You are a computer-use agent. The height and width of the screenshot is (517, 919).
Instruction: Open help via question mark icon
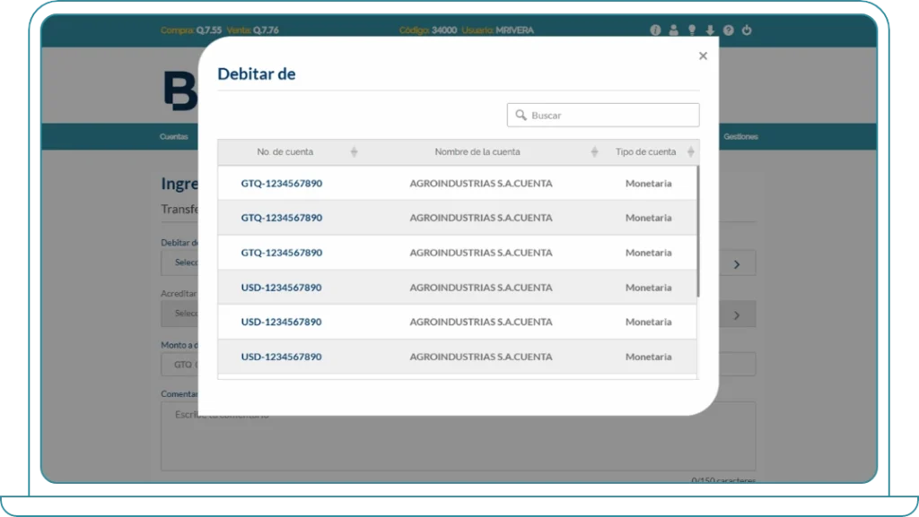pyautogui.click(x=729, y=30)
